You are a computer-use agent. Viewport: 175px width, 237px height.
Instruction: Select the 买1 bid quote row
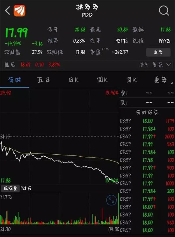(147, 103)
